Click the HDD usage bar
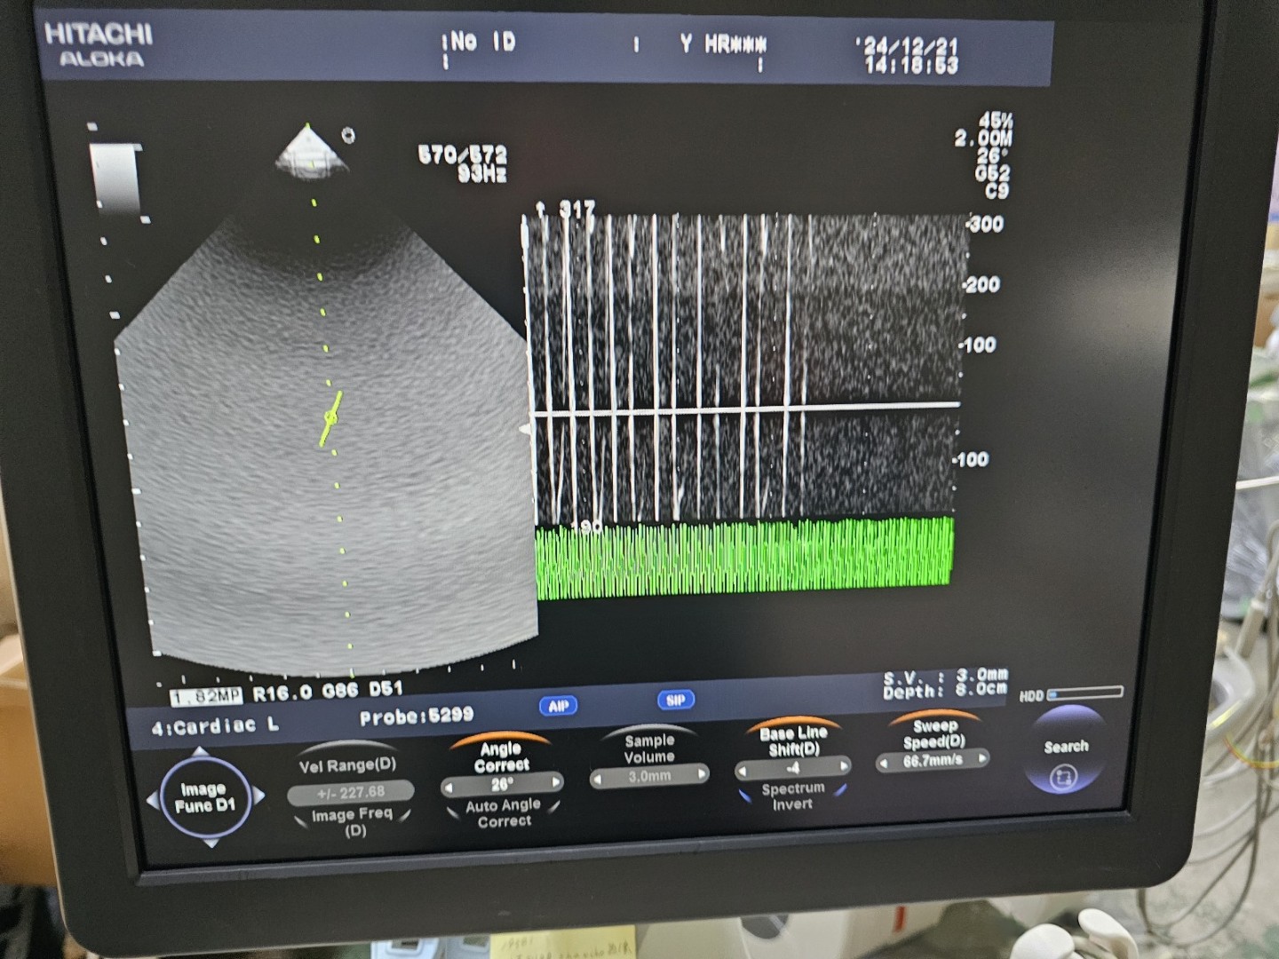The image size is (1279, 959). point(1084,693)
